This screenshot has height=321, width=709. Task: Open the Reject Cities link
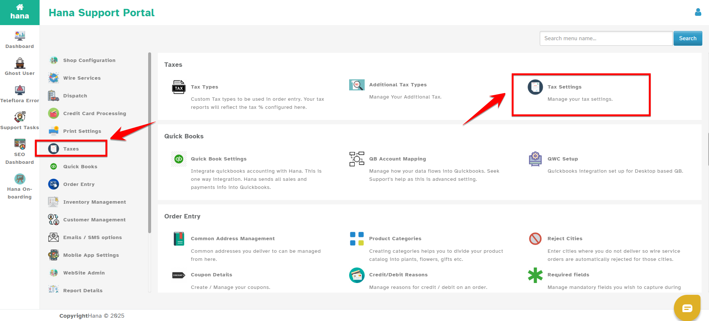point(565,238)
